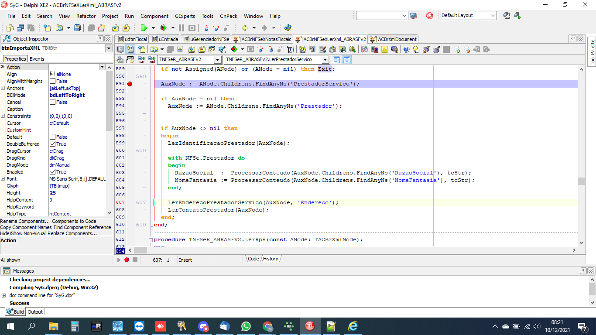Click the lightbulb icon in the CnPack toolbar

(416, 49)
